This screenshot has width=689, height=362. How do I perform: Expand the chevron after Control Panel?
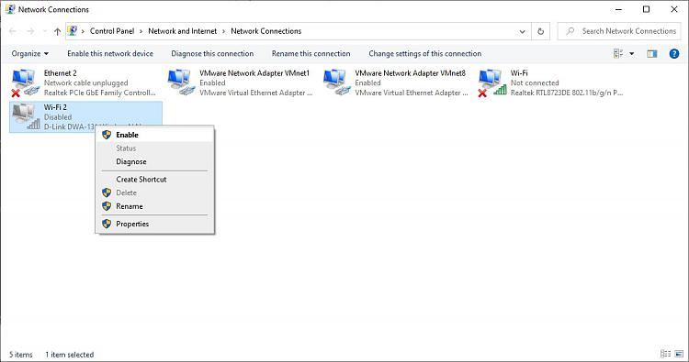pyautogui.click(x=141, y=31)
